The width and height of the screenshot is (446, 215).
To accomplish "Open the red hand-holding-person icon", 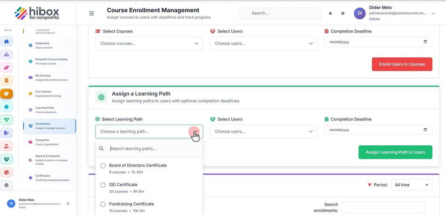I will [6, 146].
